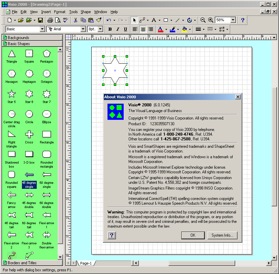
Task: Open the Format menu
Action: (60, 12)
